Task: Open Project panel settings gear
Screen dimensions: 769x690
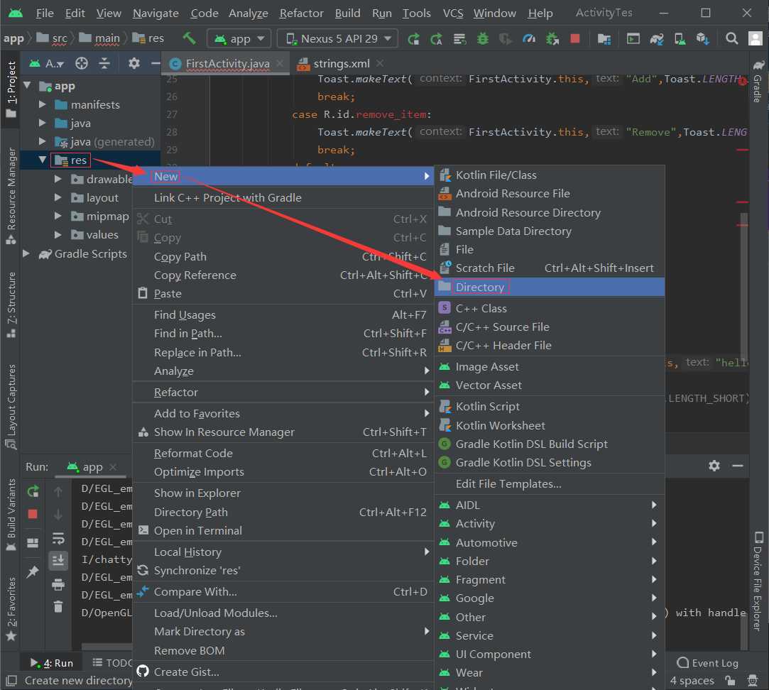Action: coord(134,63)
